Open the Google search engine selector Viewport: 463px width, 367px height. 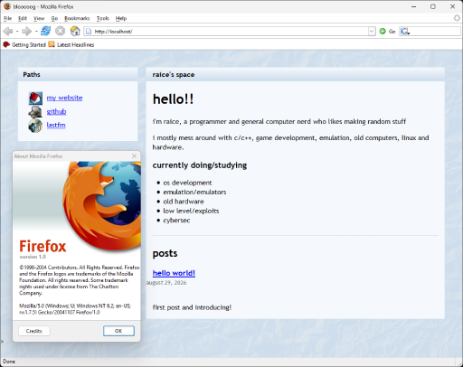[x=405, y=31]
